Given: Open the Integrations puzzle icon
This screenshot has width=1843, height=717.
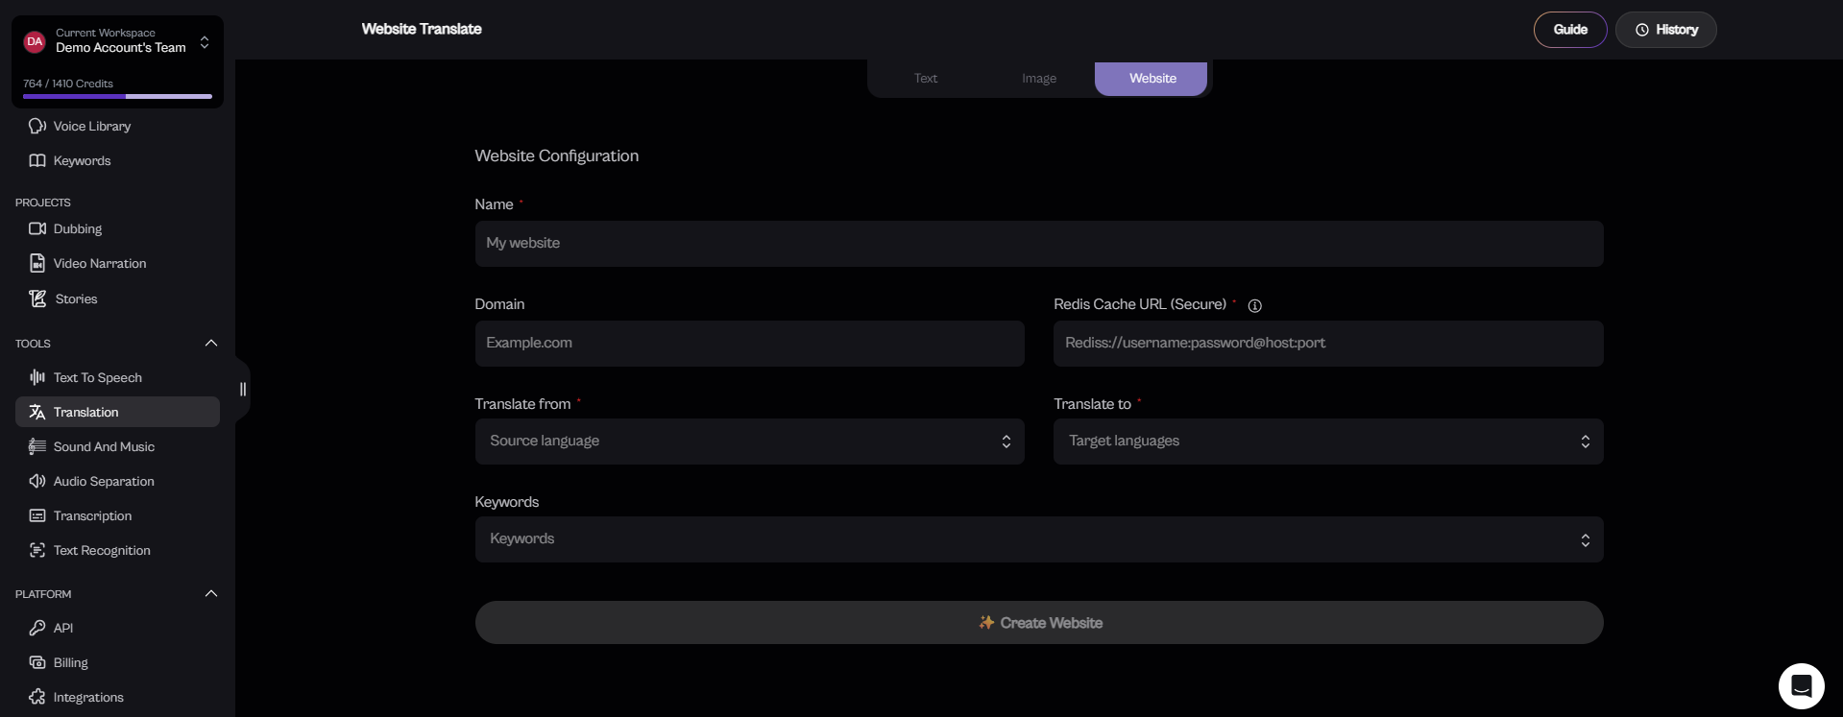Looking at the screenshot, I should [37, 697].
